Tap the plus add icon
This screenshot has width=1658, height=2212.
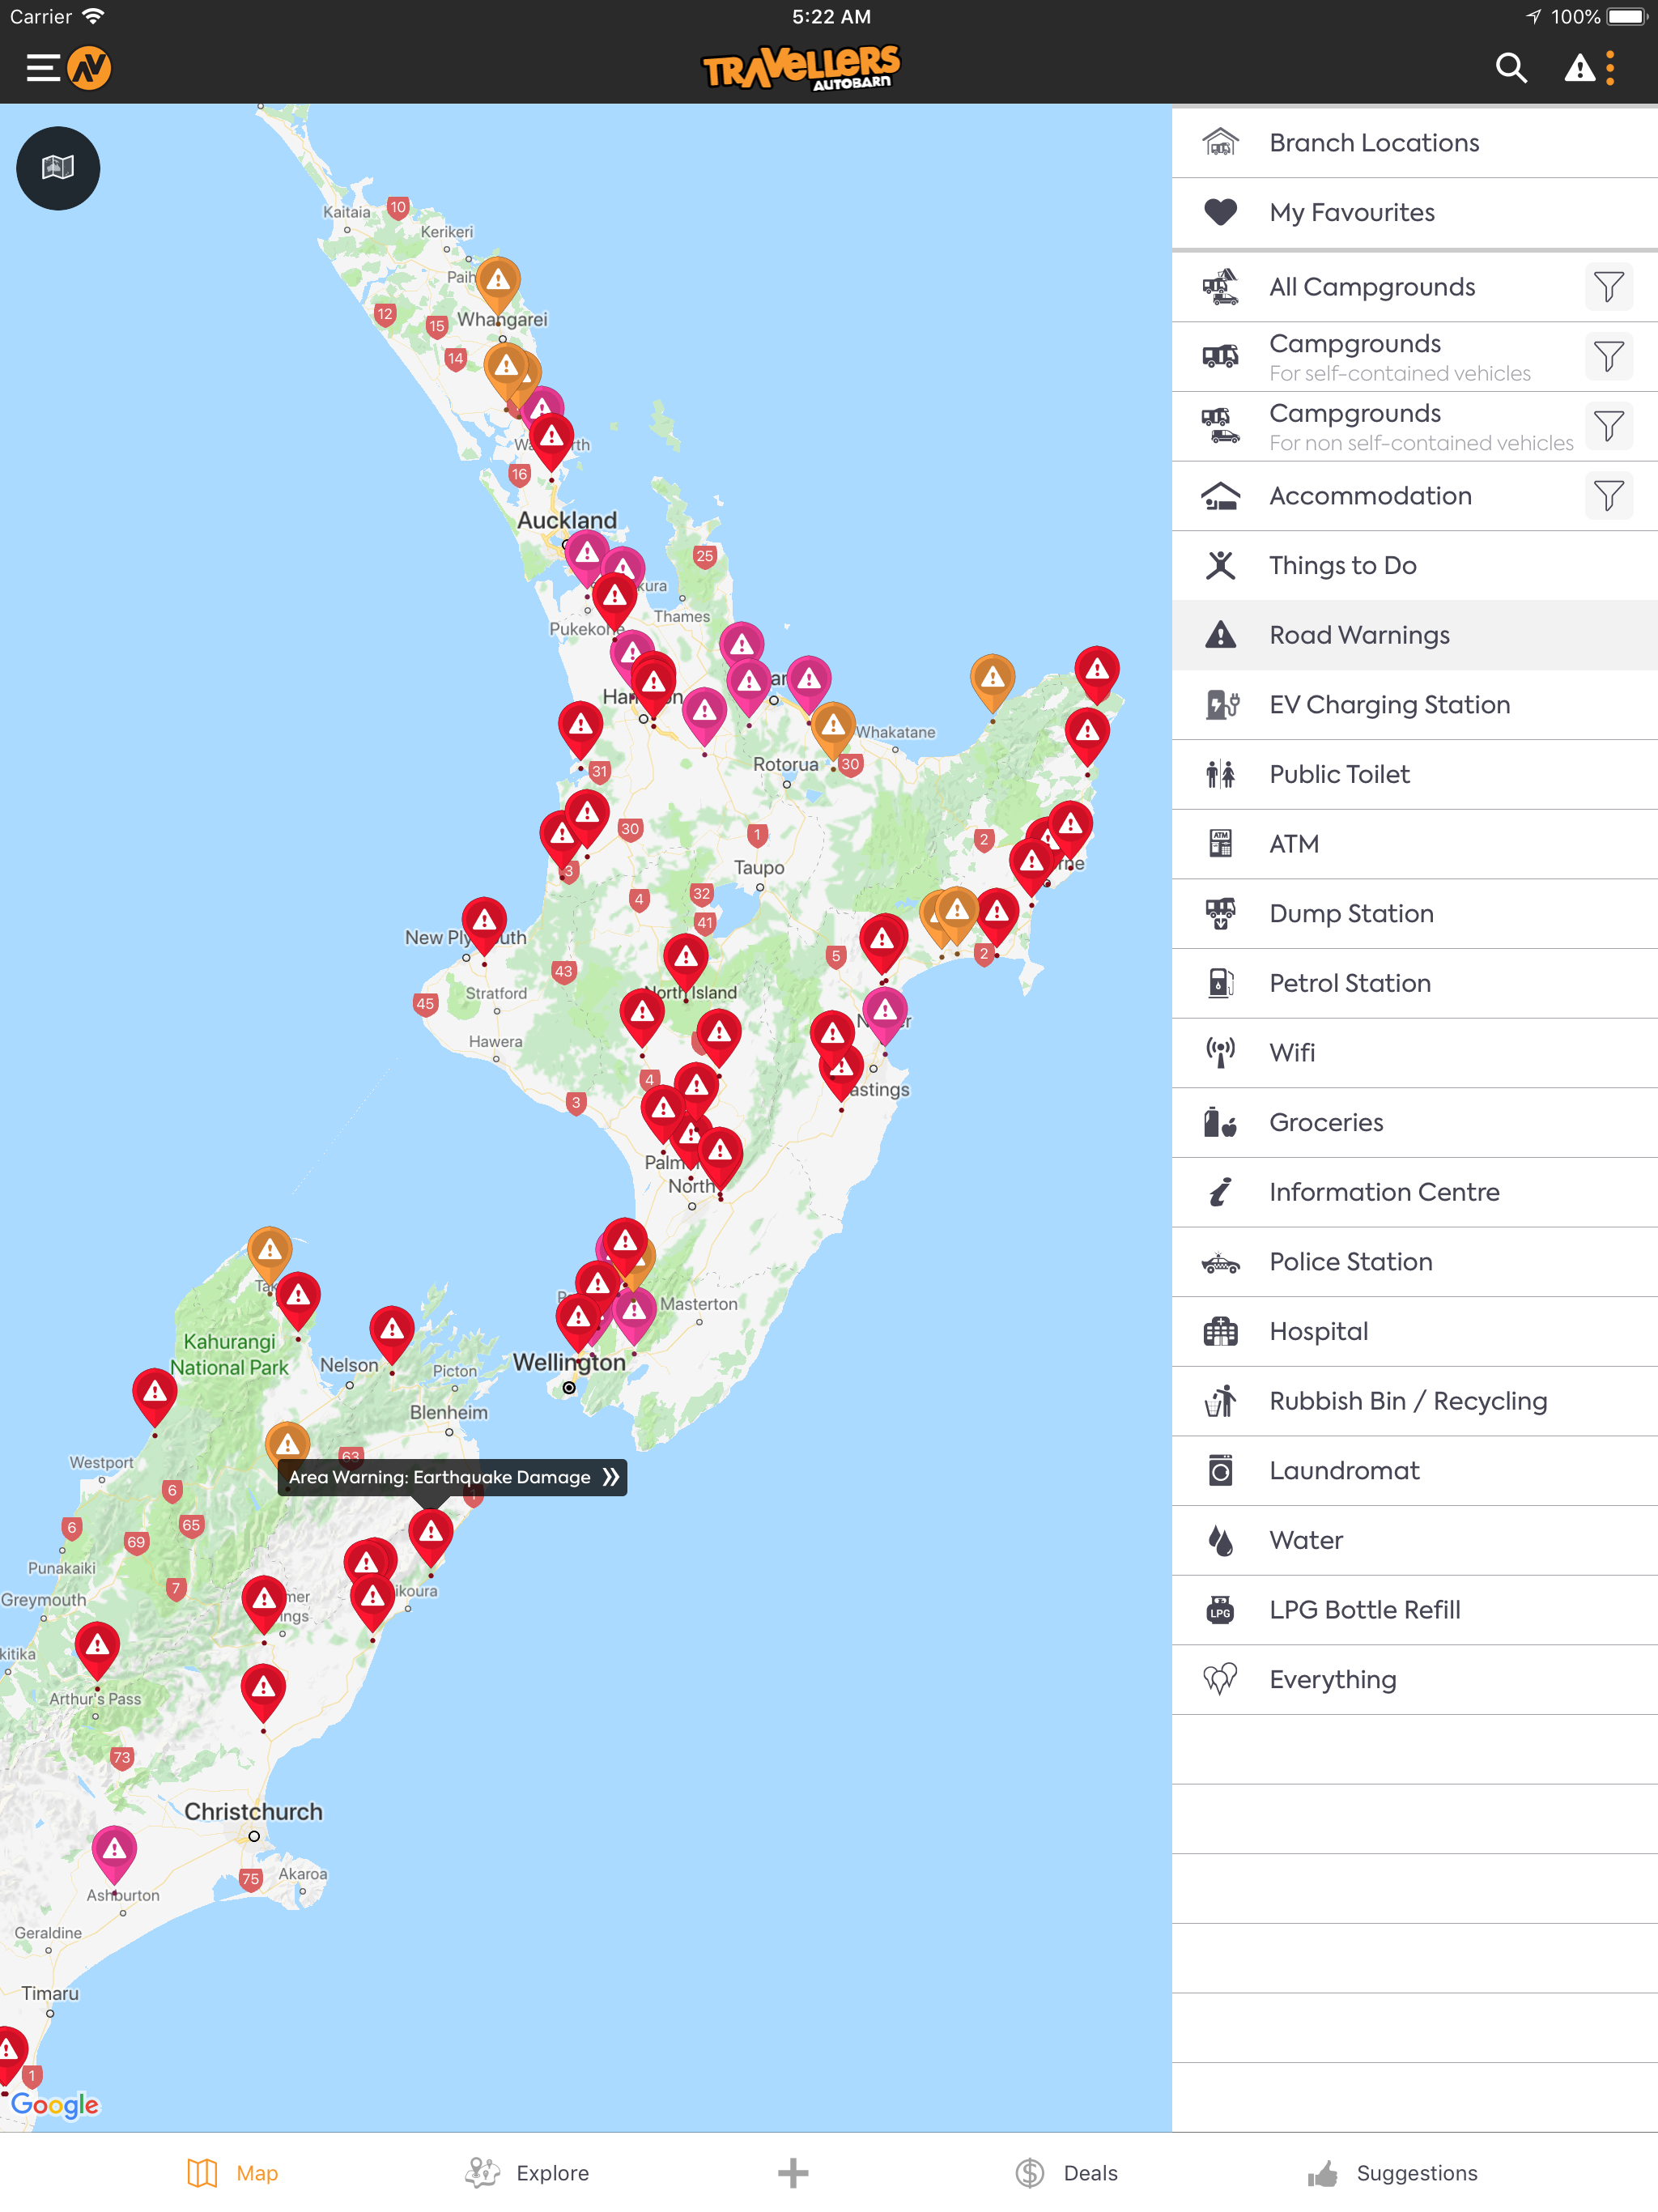[x=792, y=2172]
